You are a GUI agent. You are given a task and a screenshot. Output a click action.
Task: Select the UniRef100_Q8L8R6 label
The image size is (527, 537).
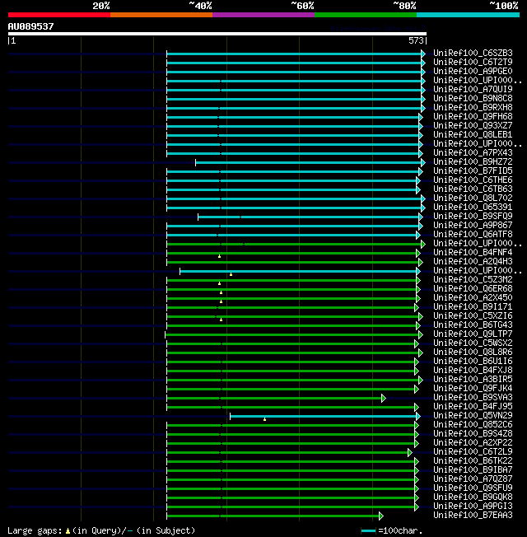[x=473, y=352]
